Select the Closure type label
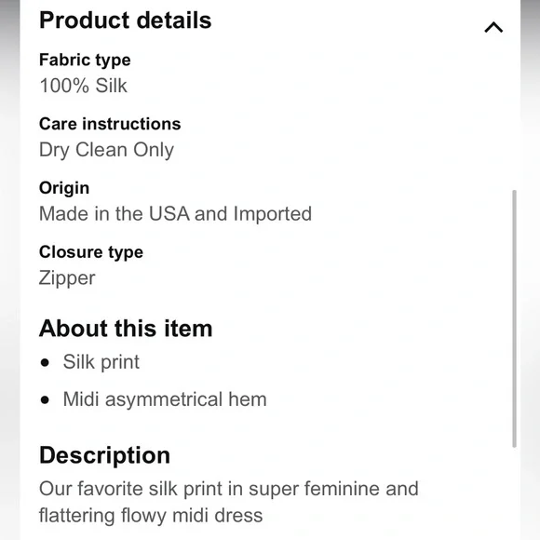This screenshot has width=540, height=540. point(91,252)
